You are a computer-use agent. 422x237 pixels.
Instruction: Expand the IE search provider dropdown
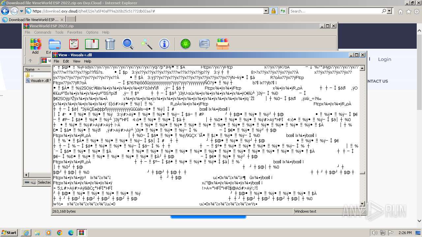pyautogui.click(x=389, y=11)
